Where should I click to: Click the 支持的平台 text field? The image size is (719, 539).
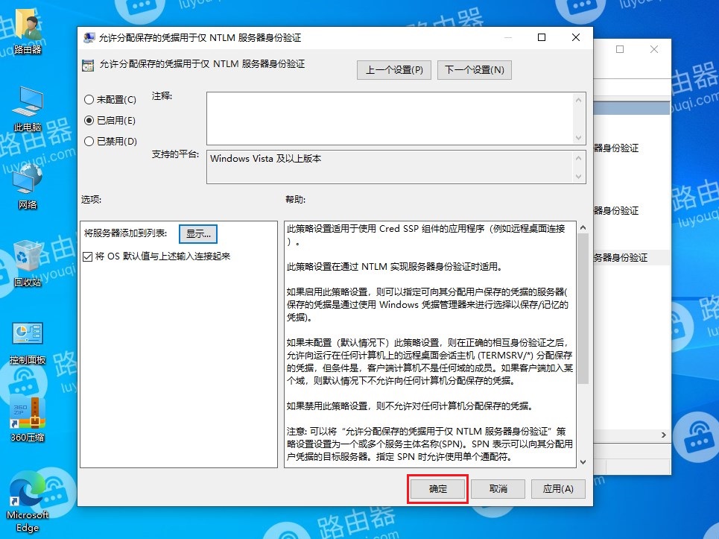390,167
